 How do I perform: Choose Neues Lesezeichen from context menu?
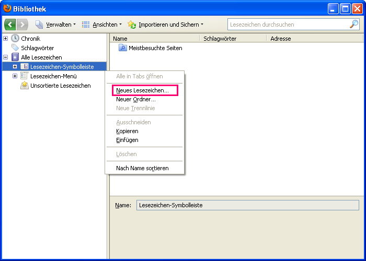143,90
